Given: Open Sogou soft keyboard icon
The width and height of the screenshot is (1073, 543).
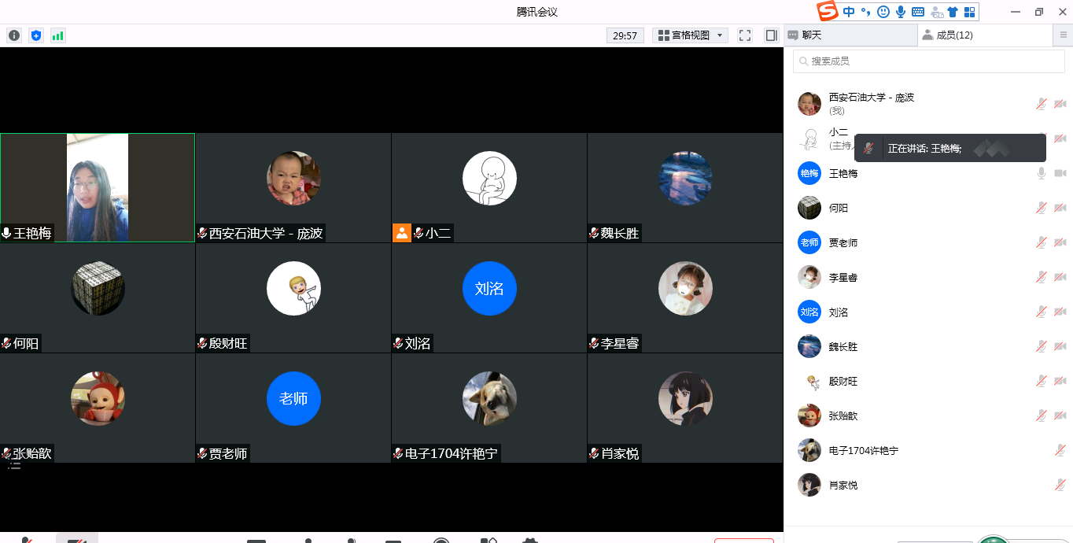Looking at the screenshot, I should 918,12.
